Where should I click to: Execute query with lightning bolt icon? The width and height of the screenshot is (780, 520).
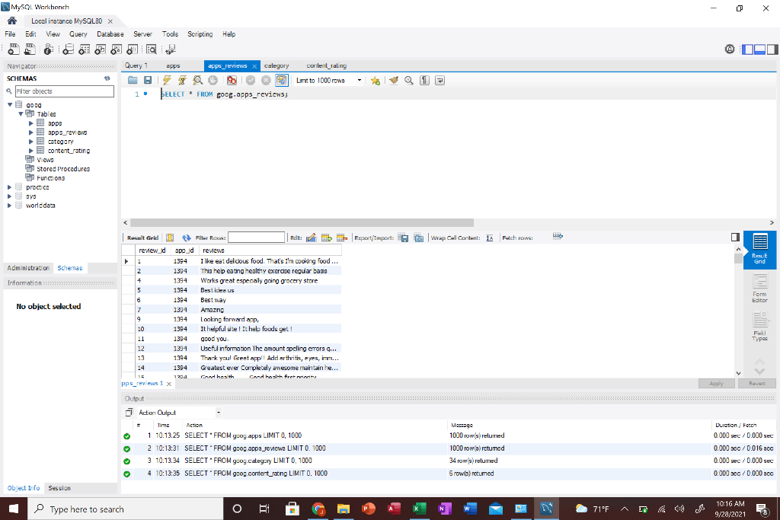[167, 80]
